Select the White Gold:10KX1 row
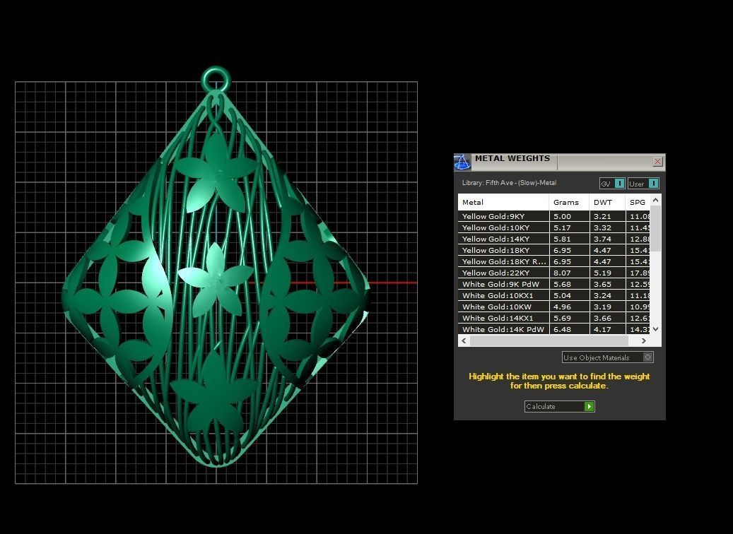The height and width of the screenshot is (534, 733). (x=554, y=295)
